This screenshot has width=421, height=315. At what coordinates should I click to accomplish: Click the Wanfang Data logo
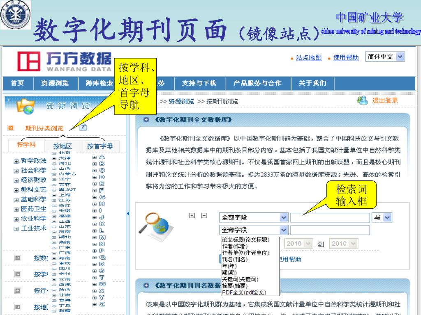pyautogui.click(x=64, y=62)
